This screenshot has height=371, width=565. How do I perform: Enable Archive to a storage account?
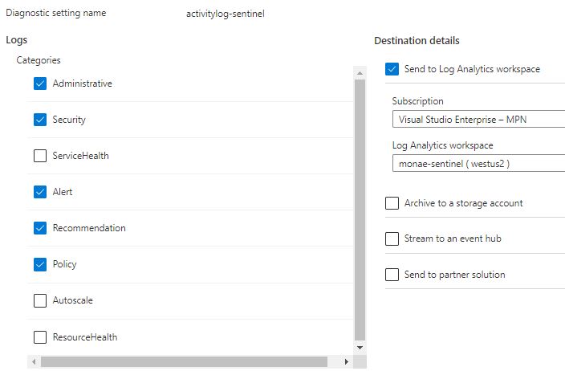tap(392, 203)
